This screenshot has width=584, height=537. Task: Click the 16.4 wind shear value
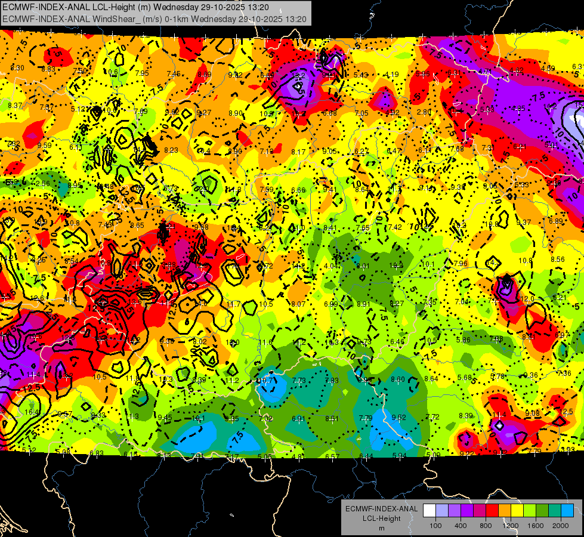coord(31,412)
